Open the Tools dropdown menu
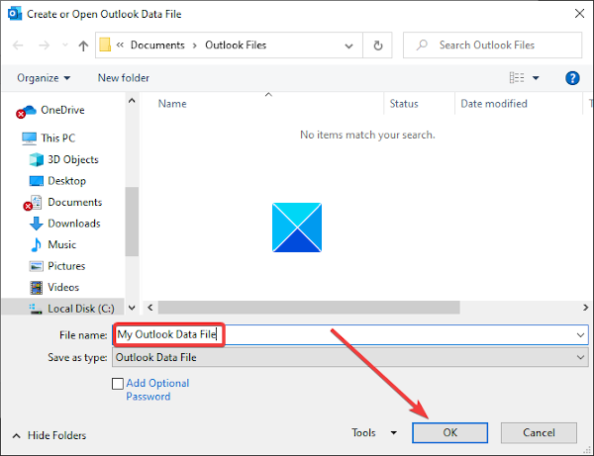The image size is (594, 456). (x=374, y=433)
